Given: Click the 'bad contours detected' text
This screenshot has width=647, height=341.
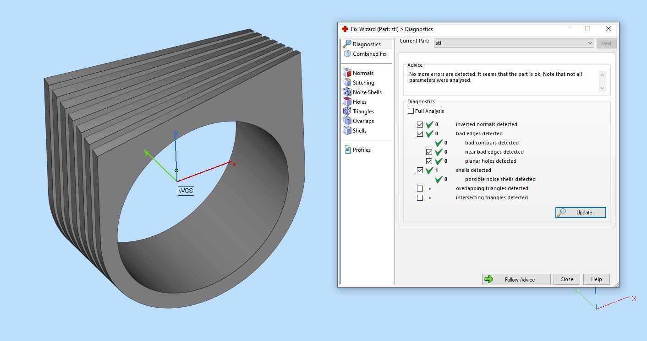Looking at the screenshot, I should pos(492,143).
